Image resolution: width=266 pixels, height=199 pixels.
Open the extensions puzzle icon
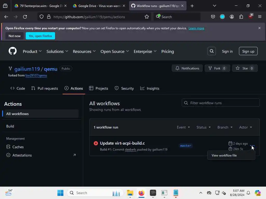click(241, 17)
